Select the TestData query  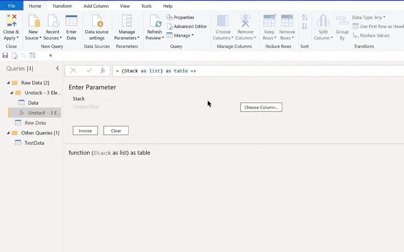point(35,143)
